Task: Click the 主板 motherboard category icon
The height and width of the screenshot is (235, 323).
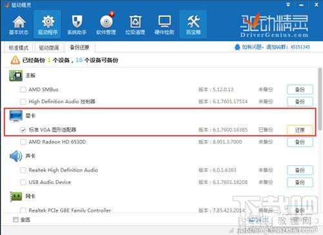Action: coord(16,76)
